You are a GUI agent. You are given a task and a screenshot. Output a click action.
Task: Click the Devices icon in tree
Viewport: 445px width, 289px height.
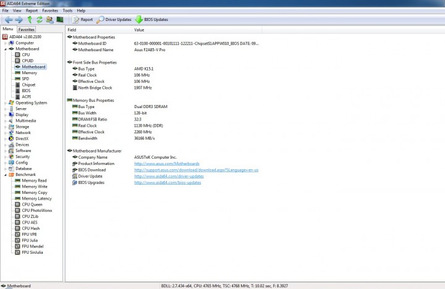pyautogui.click(x=11, y=144)
